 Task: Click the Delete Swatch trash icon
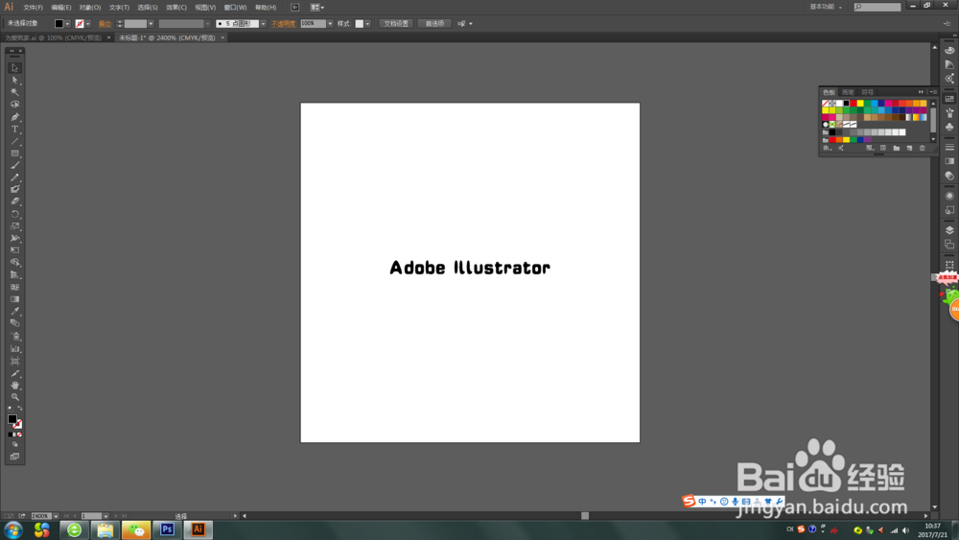(x=923, y=148)
